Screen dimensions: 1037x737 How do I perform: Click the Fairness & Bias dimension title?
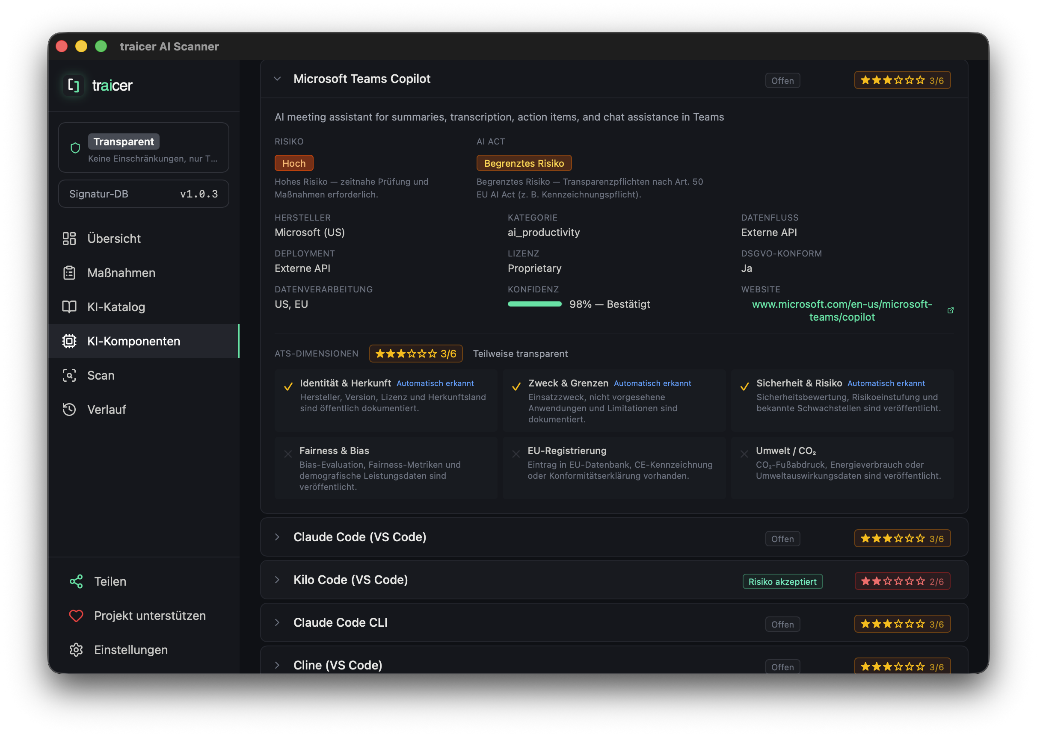pos(334,451)
